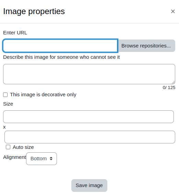Click the Alignment label
The height and width of the screenshot is (196, 179).
coord(15,157)
